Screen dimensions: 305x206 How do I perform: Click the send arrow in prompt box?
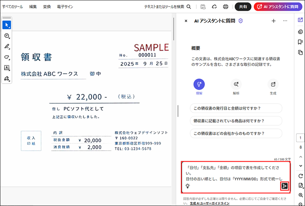(x=285, y=186)
